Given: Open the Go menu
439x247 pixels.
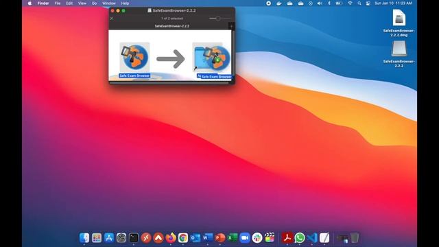Looking at the screenshot, I should point(94,3).
